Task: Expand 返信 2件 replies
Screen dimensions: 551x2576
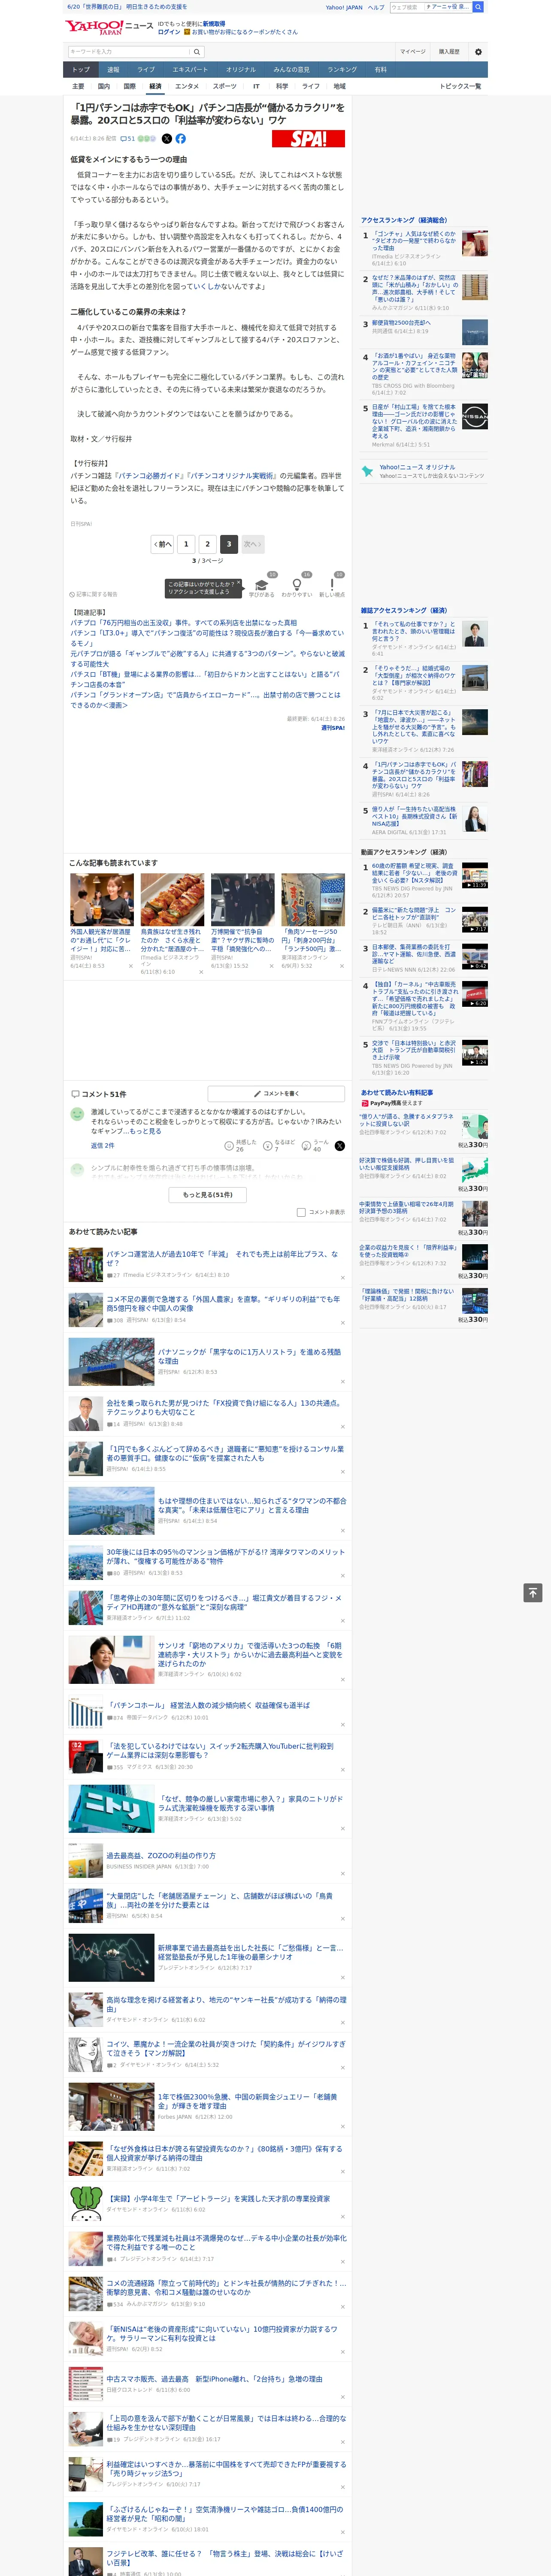Action: coord(103,1146)
